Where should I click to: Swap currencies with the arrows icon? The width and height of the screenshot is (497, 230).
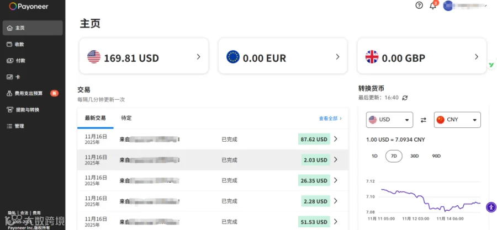[424, 120]
